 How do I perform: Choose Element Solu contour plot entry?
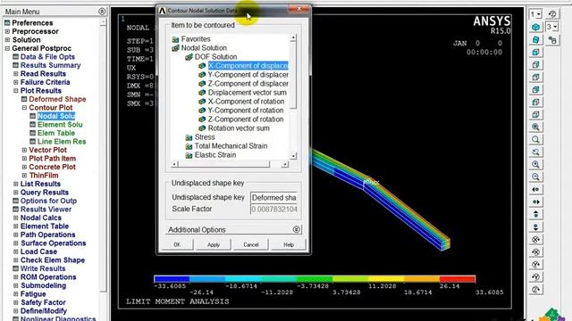[60, 125]
